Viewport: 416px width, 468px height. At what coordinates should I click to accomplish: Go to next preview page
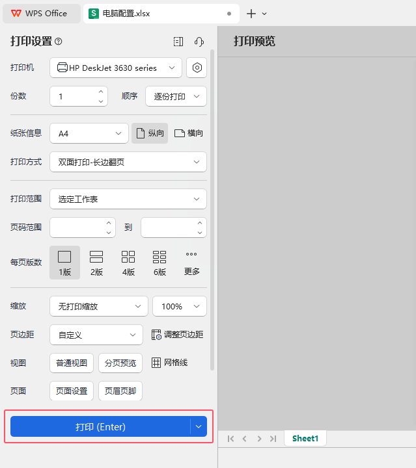pyautogui.click(x=259, y=439)
